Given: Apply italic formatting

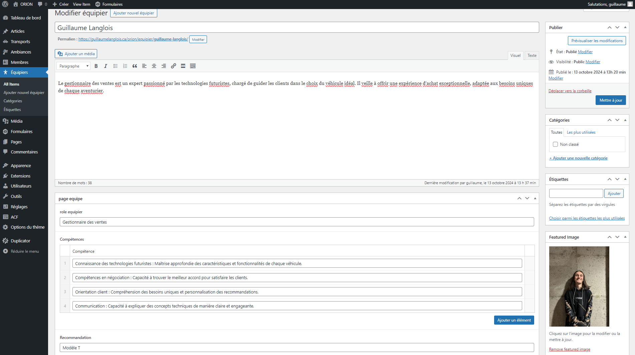Looking at the screenshot, I should tap(105, 66).
